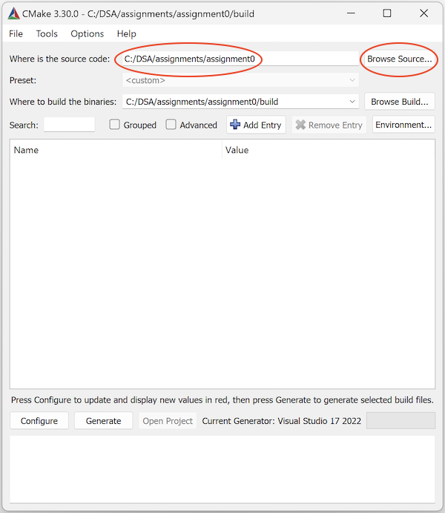Click the grayed Remove Entry X icon
Screen dimensions: 445x513
[x=300, y=125]
